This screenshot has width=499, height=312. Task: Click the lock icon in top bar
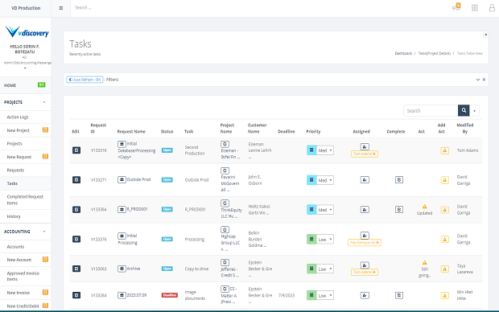492,8
